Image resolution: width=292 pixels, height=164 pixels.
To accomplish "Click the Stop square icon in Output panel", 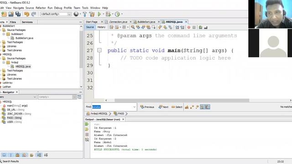I will point(87,134).
